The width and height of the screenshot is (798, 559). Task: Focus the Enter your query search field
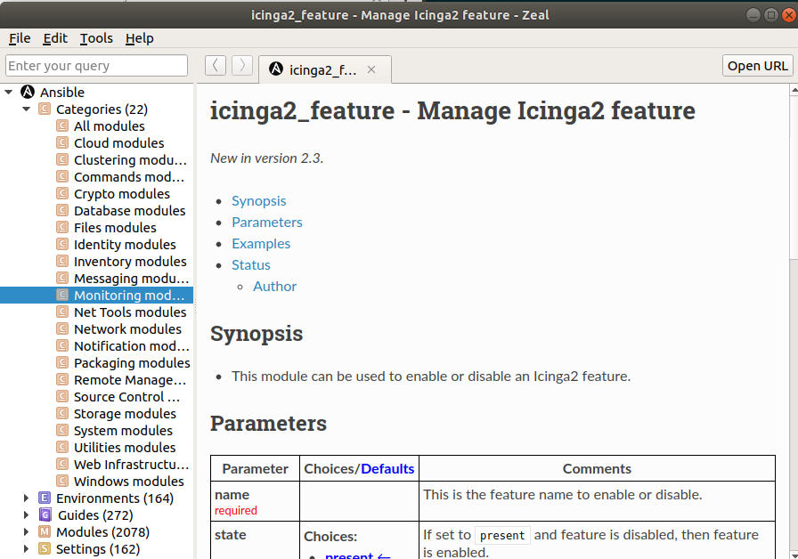pyautogui.click(x=97, y=66)
